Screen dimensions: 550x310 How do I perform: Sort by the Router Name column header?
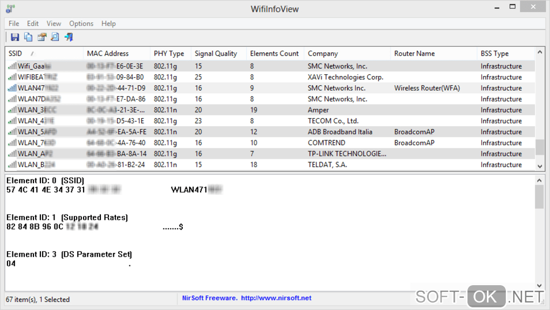(434, 53)
